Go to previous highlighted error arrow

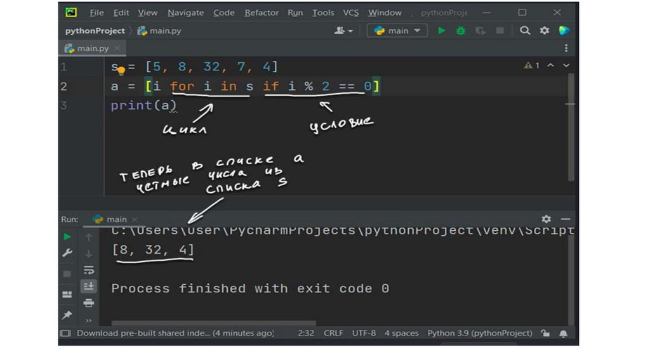[550, 65]
